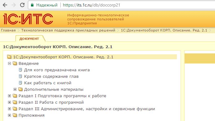
Task: Open Раздел I Подготовка программы к работе
Action: pyautogui.click(x=62, y=96)
